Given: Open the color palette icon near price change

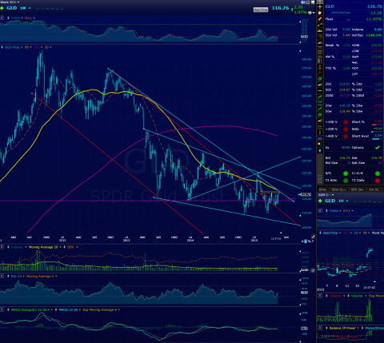Looking at the screenshot, I should [x=310, y=13].
